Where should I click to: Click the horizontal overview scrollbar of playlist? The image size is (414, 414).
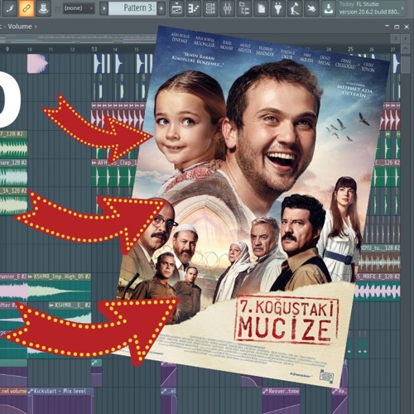point(79,39)
